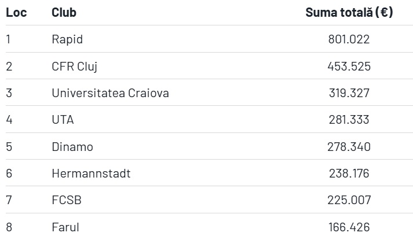Image resolution: width=413 pixels, height=240 pixels.
Task: Click the Club column header
Action: 64,12
